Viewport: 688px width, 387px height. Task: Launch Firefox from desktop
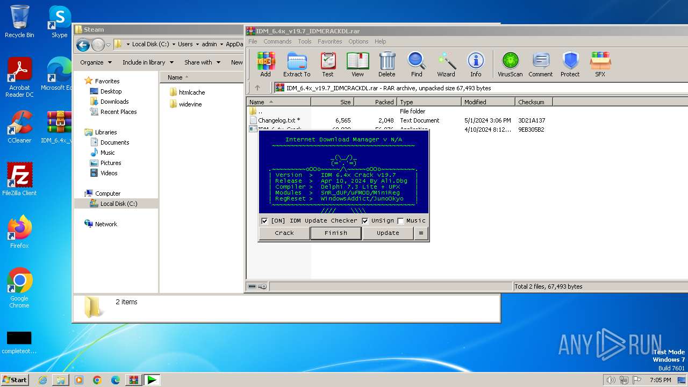(19, 232)
